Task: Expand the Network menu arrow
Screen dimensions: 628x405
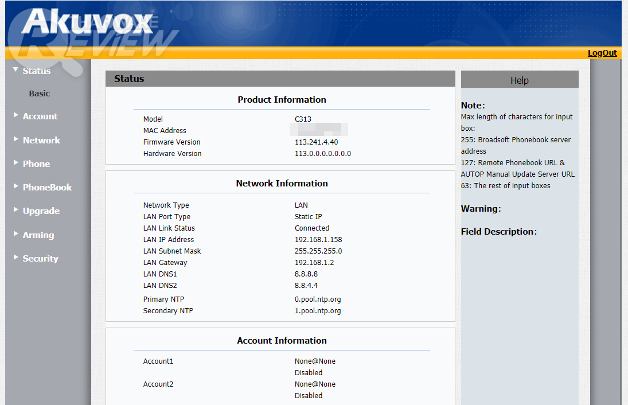Action: pyautogui.click(x=16, y=139)
